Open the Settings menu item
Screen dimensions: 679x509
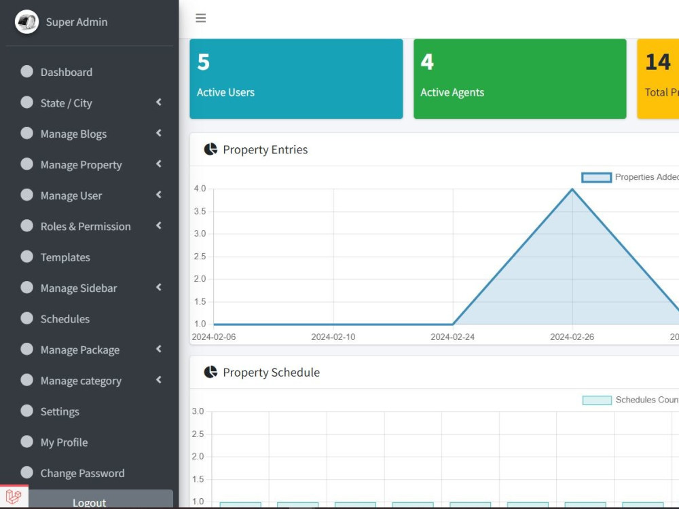(89, 412)
